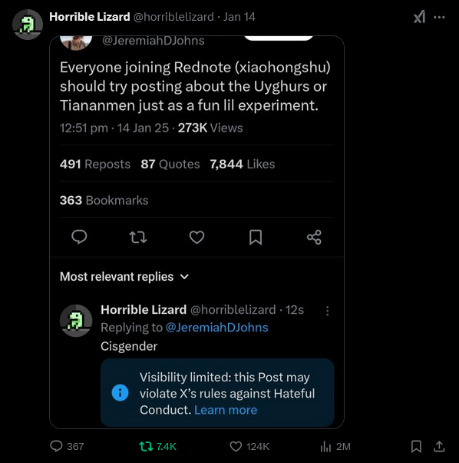This screenshot has width=459, height=463.
Task: Open the Learn more link
Action: coord(226,410)
